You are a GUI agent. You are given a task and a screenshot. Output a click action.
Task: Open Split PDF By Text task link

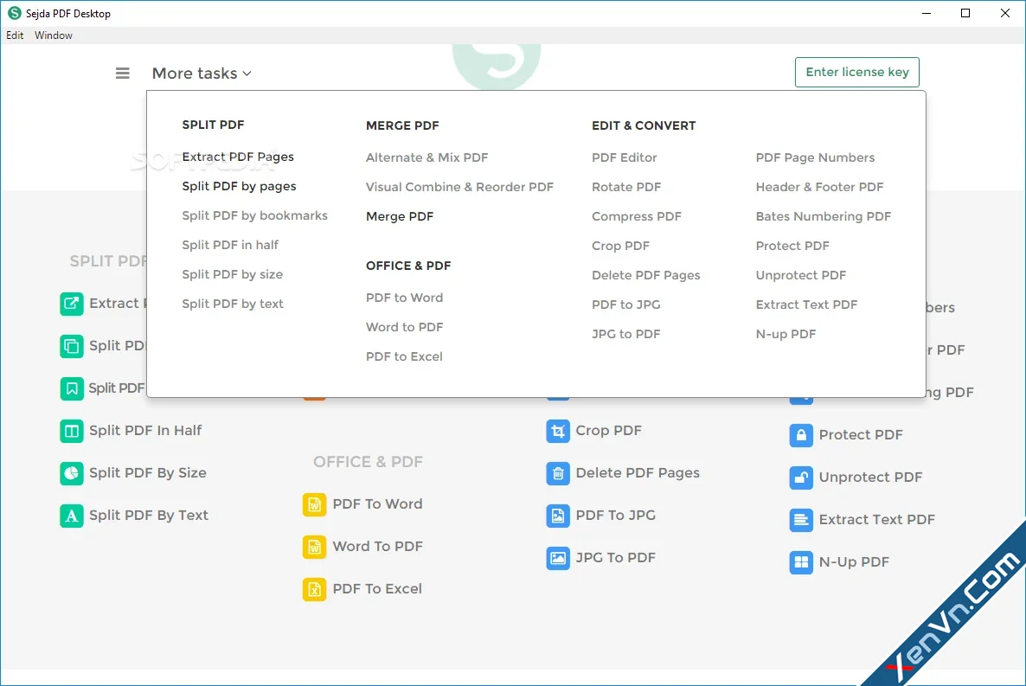(149, 516)
